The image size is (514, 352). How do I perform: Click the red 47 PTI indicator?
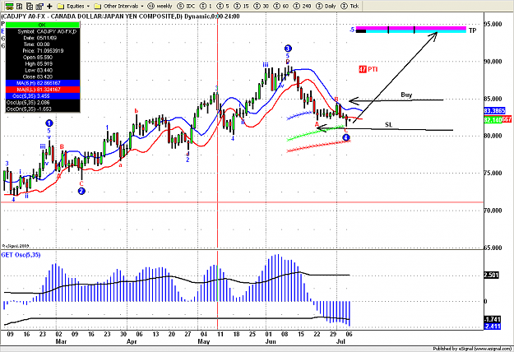click(368, 69)
